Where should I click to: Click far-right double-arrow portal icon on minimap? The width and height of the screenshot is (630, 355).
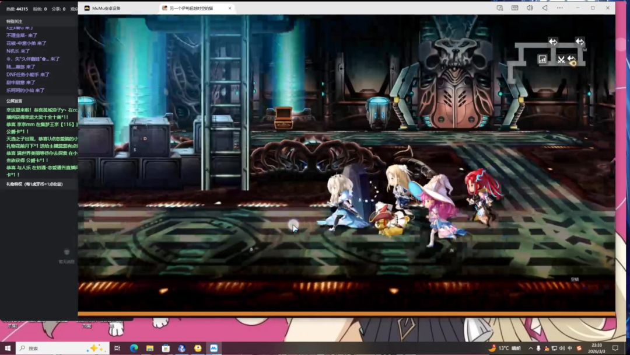tap(579, 41)
